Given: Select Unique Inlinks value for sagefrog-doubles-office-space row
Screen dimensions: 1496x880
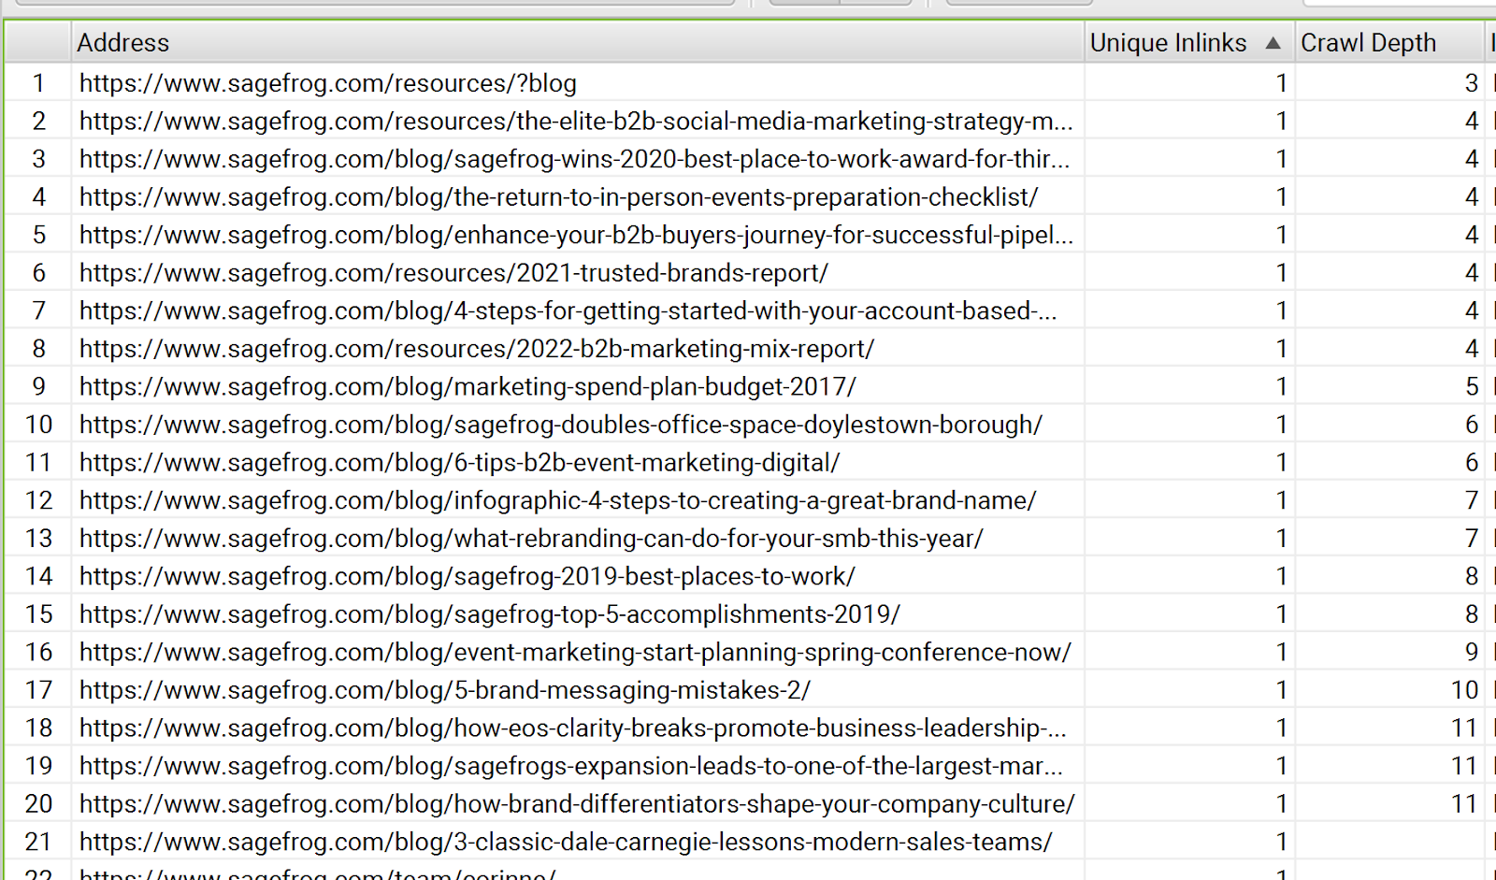Looking at the screenshot, I should [x=1282, y=425].
